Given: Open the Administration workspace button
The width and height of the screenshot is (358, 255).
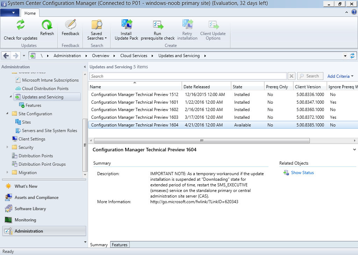Looking at the screenshot, I should pyautogui.click(x=44, y=231).
